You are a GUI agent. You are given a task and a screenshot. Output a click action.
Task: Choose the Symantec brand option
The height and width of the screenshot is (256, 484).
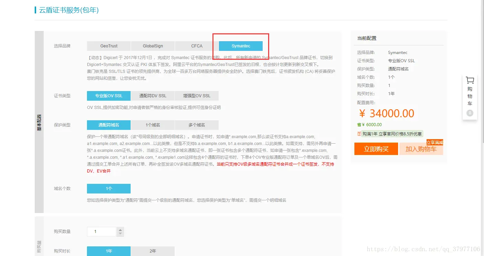point(241,46)
